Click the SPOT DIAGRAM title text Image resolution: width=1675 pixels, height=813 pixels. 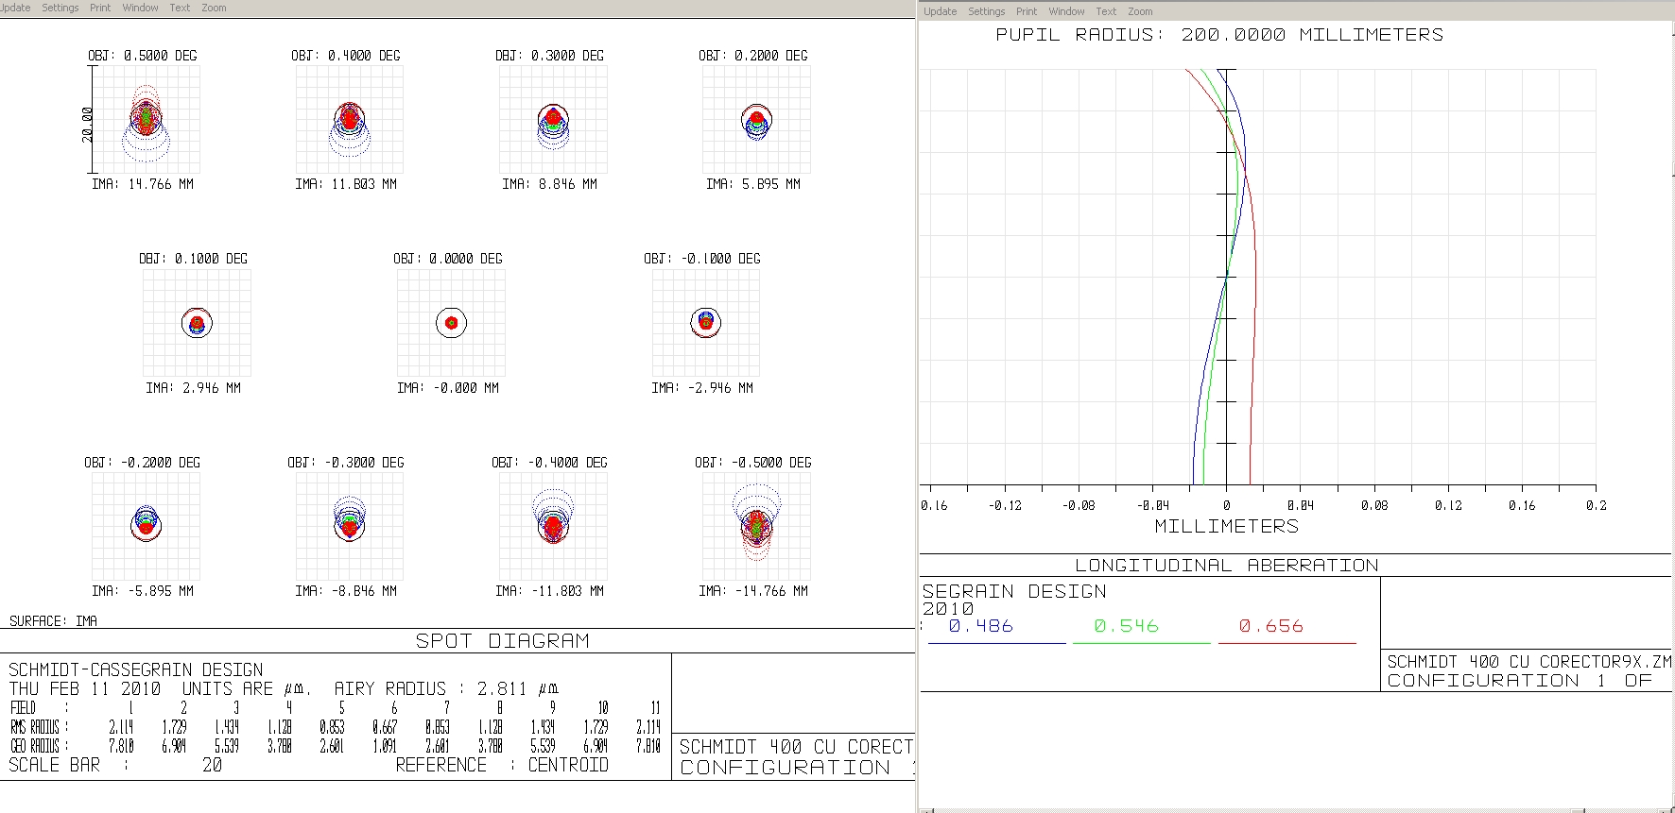pyautogui.click(x=503, y=641)
